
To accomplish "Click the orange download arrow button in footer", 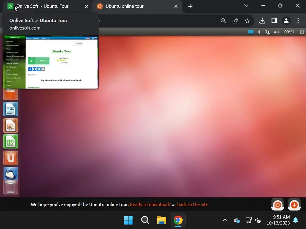I will click(294, 205).
